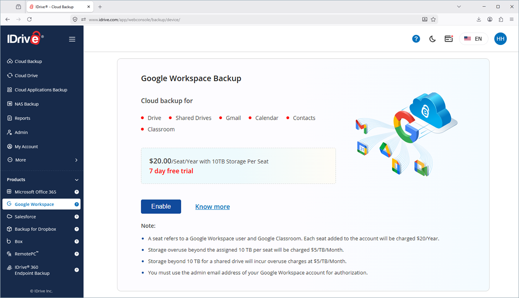Open the browser account icon
The height and width of the screenshot is (298, 519).
point(490,20)
